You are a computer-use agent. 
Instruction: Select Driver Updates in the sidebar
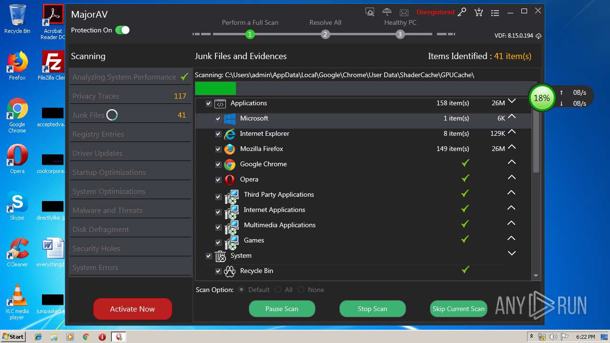tap(130, 153)
